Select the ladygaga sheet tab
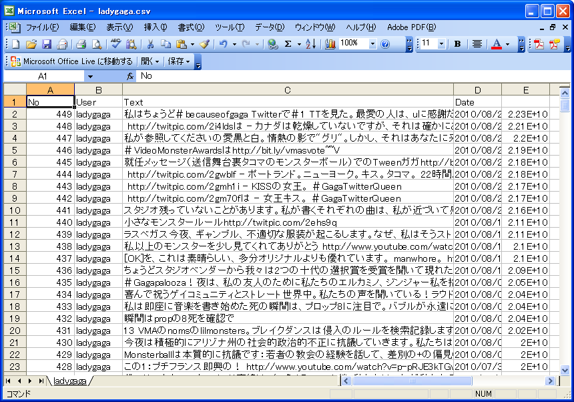Screen dimensions: 574x402 tap(70, 381)
